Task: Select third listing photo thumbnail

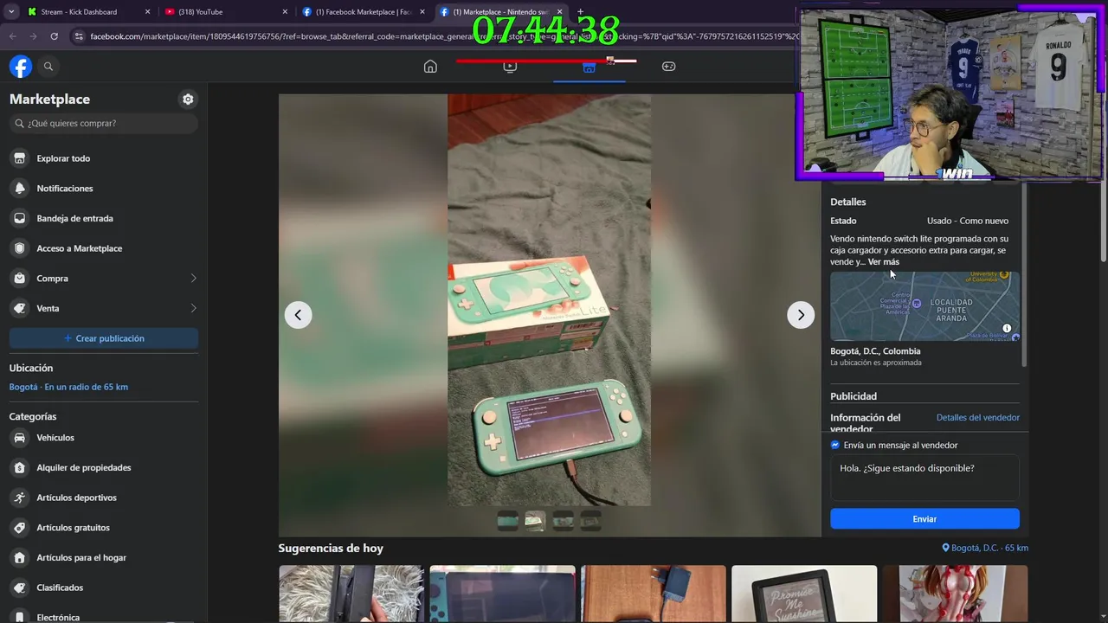Action: 563,521
